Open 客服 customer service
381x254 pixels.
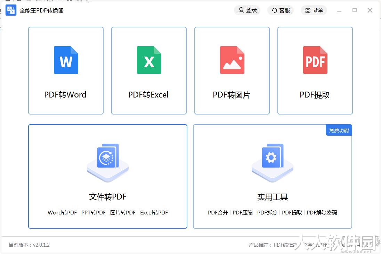(281, 10)
